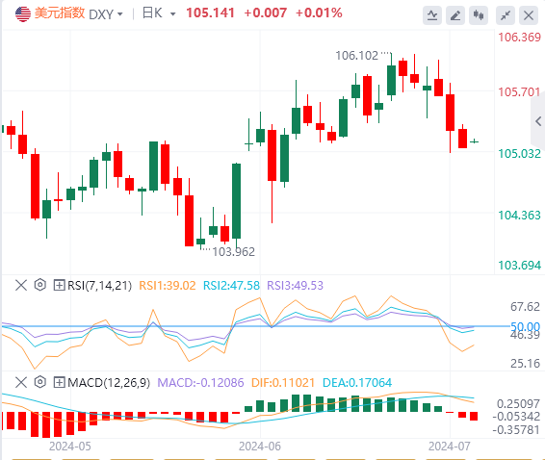Open the RSI settings hexagon icon

pyautogui.click(x=40, y=285)
